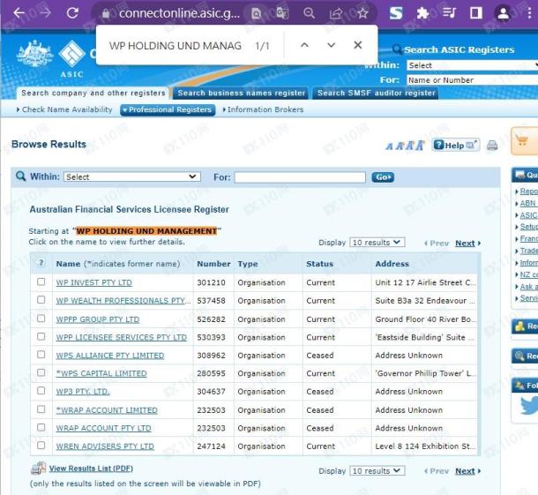This screenshot has width=538, height=495.
Task: Click the Browse Results For input field
Action: click(300, 177)
